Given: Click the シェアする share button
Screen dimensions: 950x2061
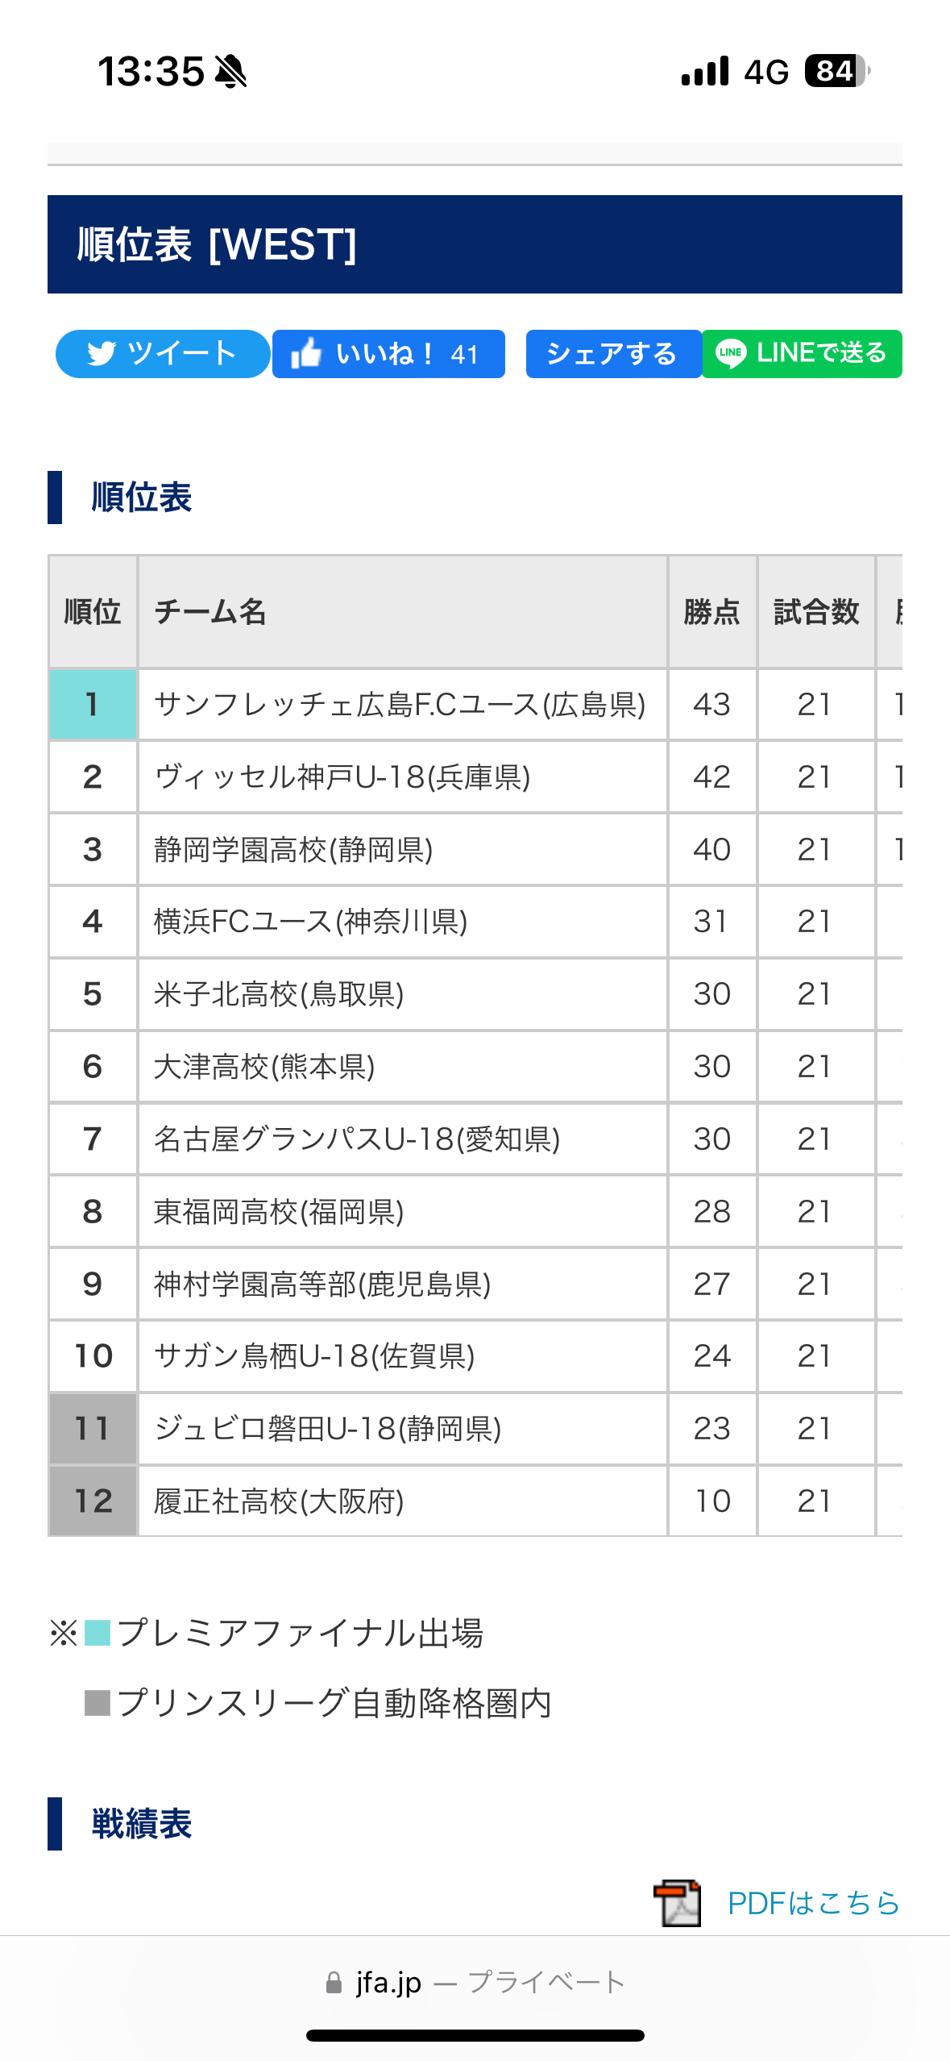Looking at the screenshot, I should (x=612, y=354).
